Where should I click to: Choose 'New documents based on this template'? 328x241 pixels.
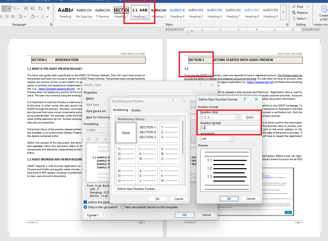(x=122, y=207)
